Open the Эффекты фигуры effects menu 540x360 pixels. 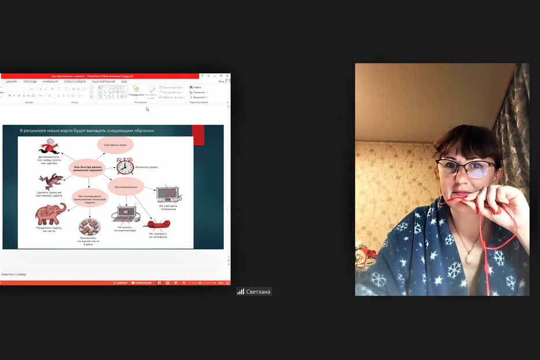[x=171, y=97]
